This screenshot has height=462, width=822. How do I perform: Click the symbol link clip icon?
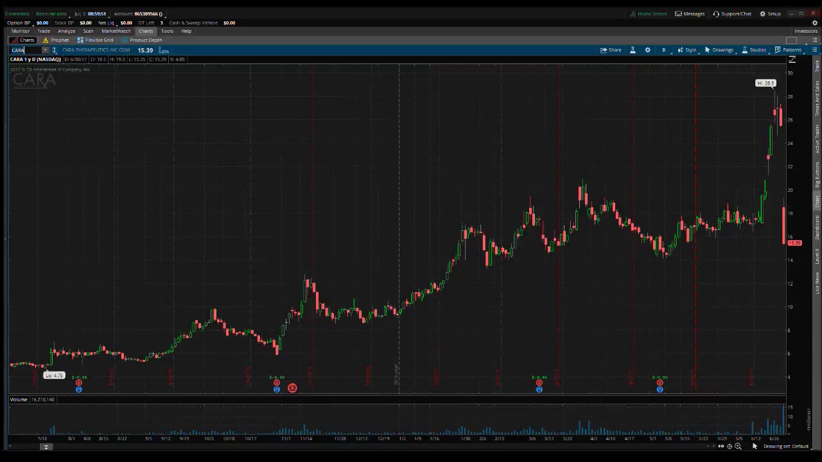55,50
